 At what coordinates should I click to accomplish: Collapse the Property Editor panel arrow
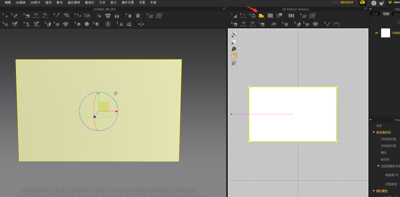(370, 120)
